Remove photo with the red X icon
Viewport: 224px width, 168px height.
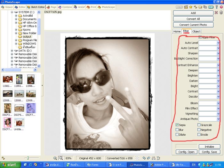click(216, 12)
